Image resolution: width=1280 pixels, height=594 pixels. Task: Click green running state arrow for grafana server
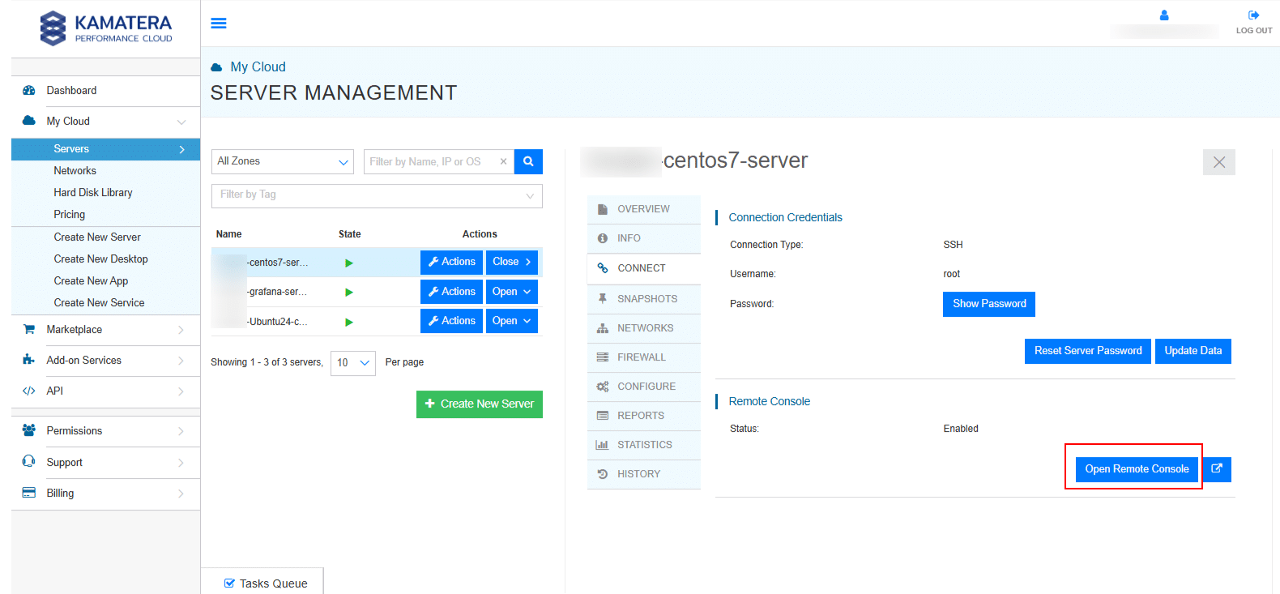[x=349, y=292]
